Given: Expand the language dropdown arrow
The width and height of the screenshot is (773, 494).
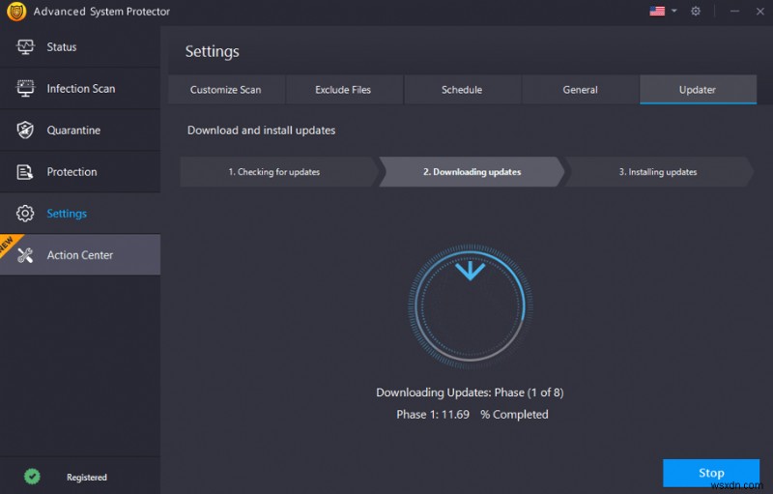Looking at the screenshot, I should pos(673,11).
